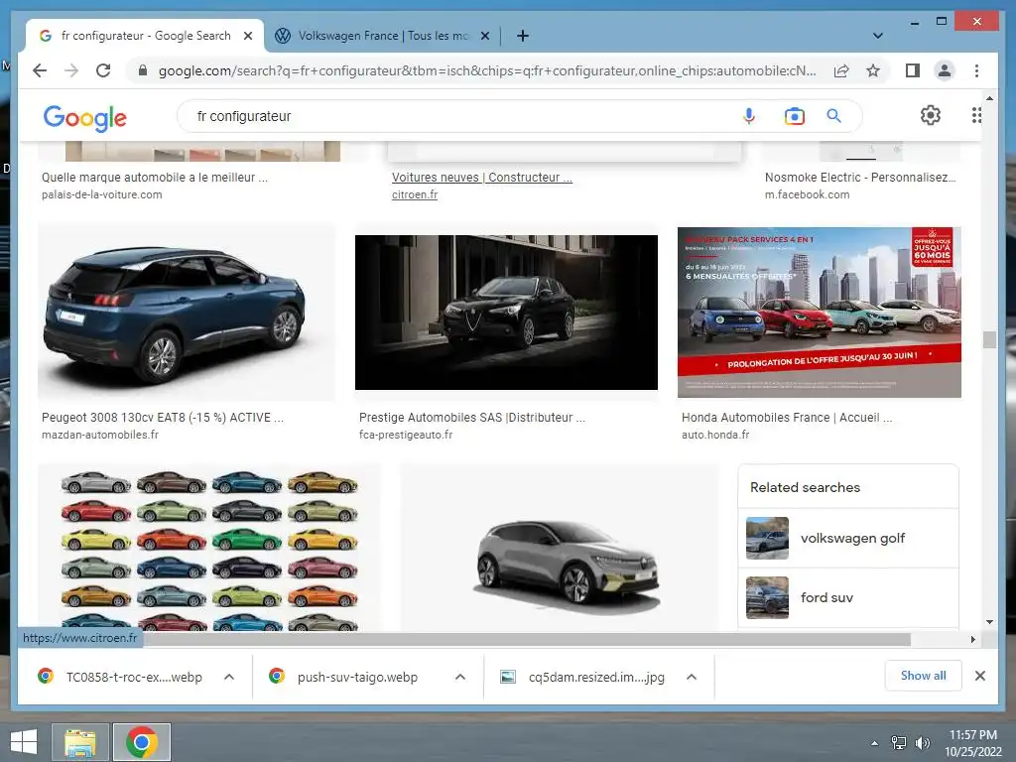Click the blue magnifier search button
Screen dimensions: 1016x762
click(x=833, y=116)
